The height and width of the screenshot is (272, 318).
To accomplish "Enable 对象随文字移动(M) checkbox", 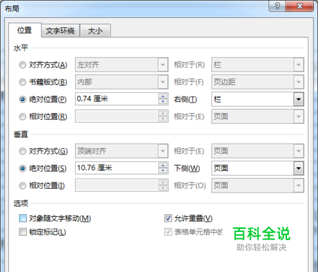I will tap(23, 218).
